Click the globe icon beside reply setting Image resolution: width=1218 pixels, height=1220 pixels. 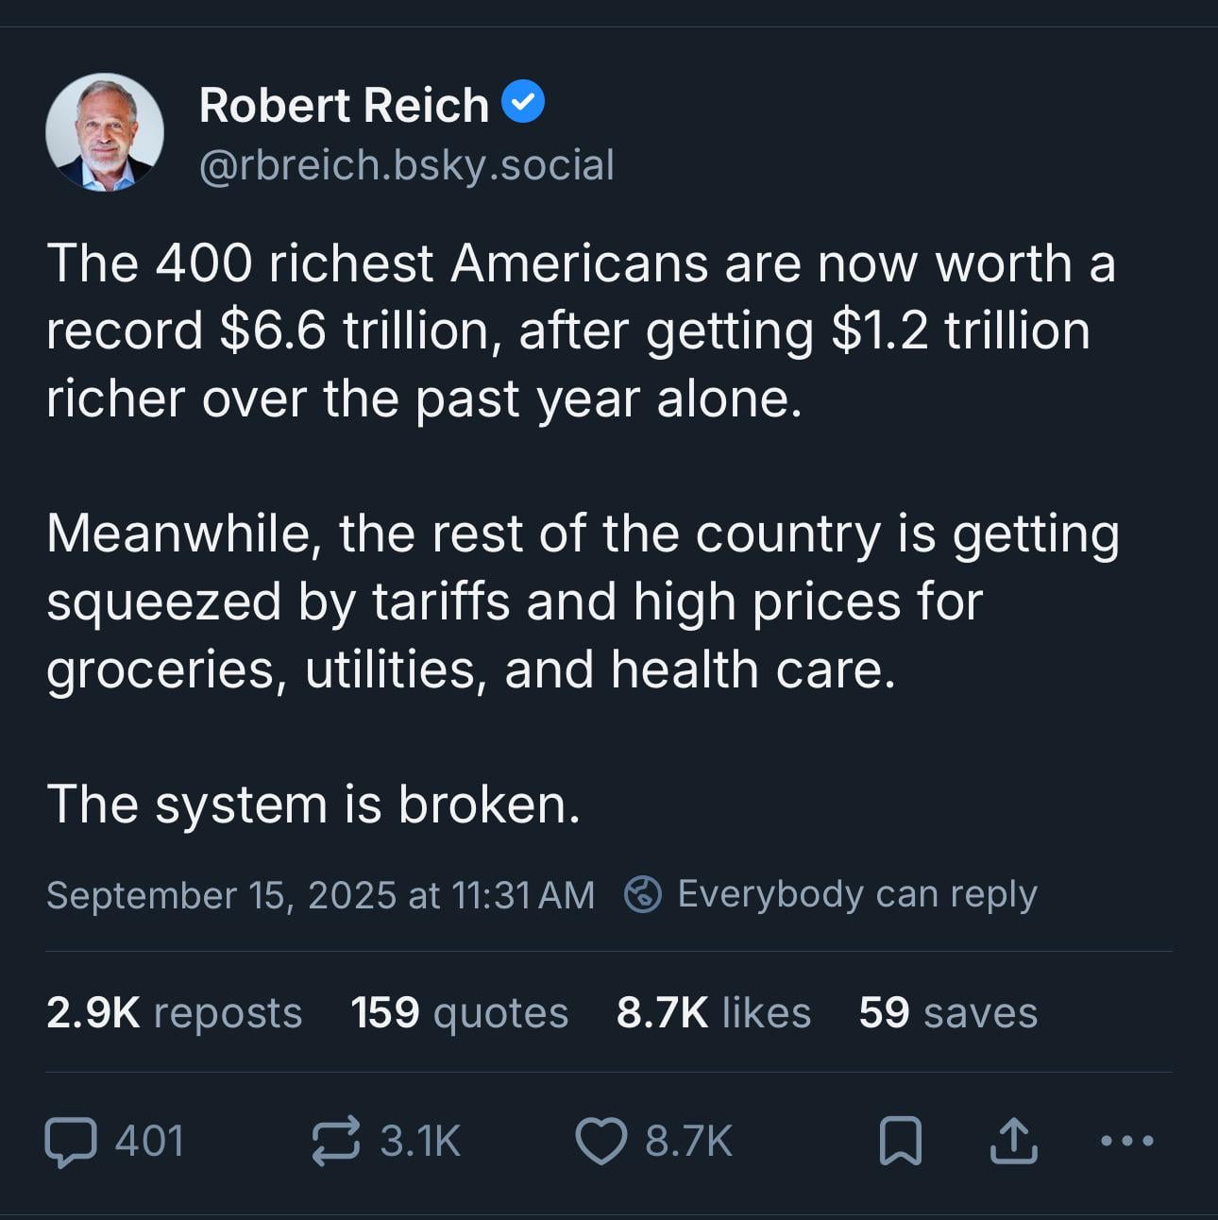point(643,893)
